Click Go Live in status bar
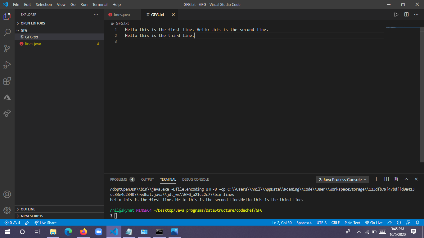Viewport: 424px width, 238px height. (374, 223)
